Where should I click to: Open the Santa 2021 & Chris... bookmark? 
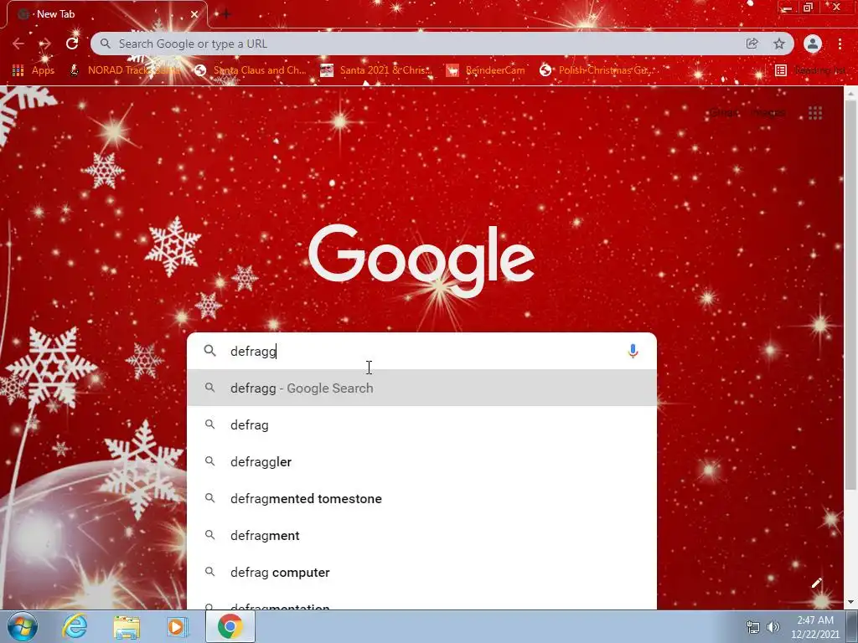click(x=376, y=70)
